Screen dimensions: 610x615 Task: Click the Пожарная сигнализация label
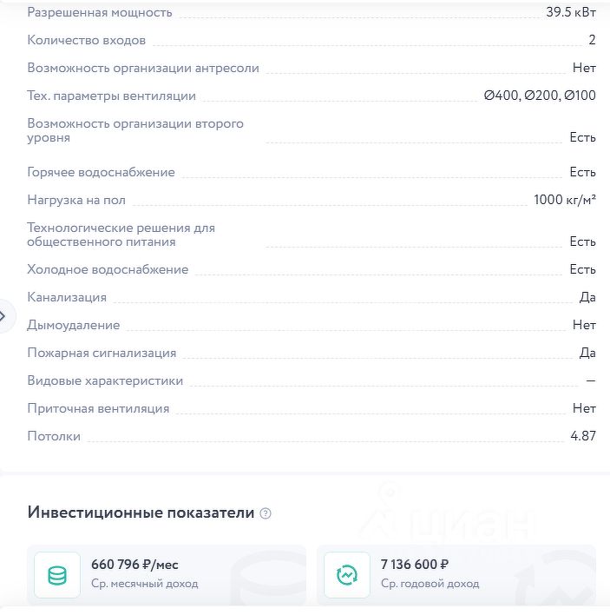102,353
